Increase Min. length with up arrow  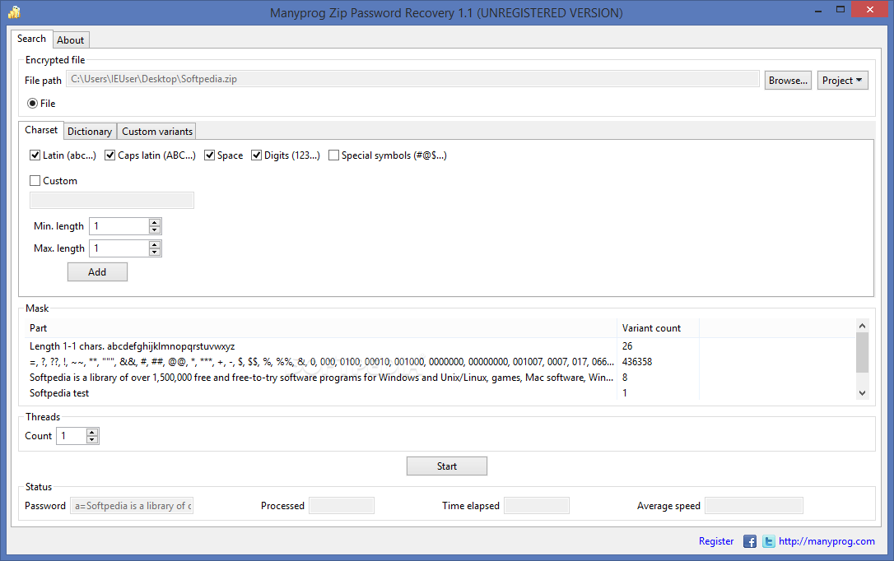[155, 222]
